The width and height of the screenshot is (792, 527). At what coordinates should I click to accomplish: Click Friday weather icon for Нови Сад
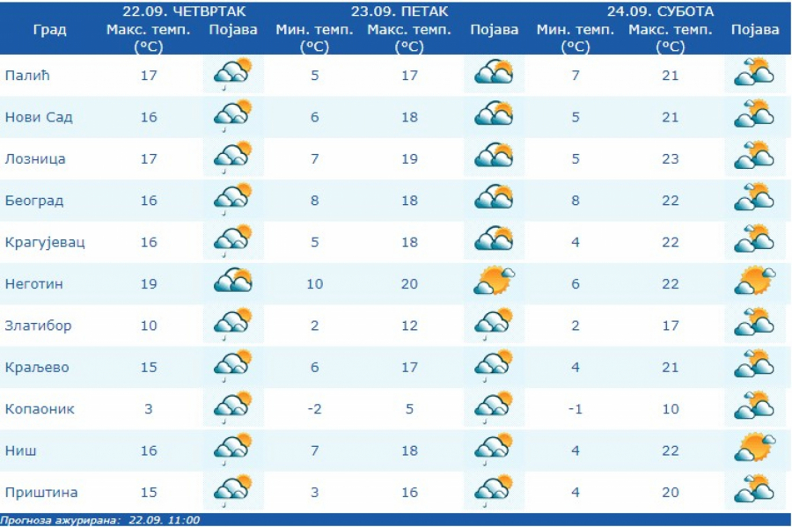pyautogui.click(x=494, y=115)
